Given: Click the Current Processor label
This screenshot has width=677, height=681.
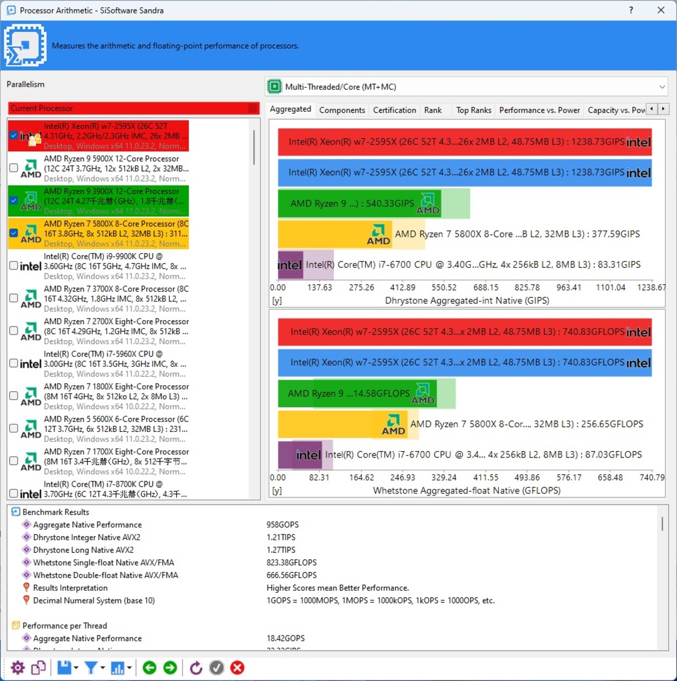Looking at the screenshot, I should pos(42,108).
